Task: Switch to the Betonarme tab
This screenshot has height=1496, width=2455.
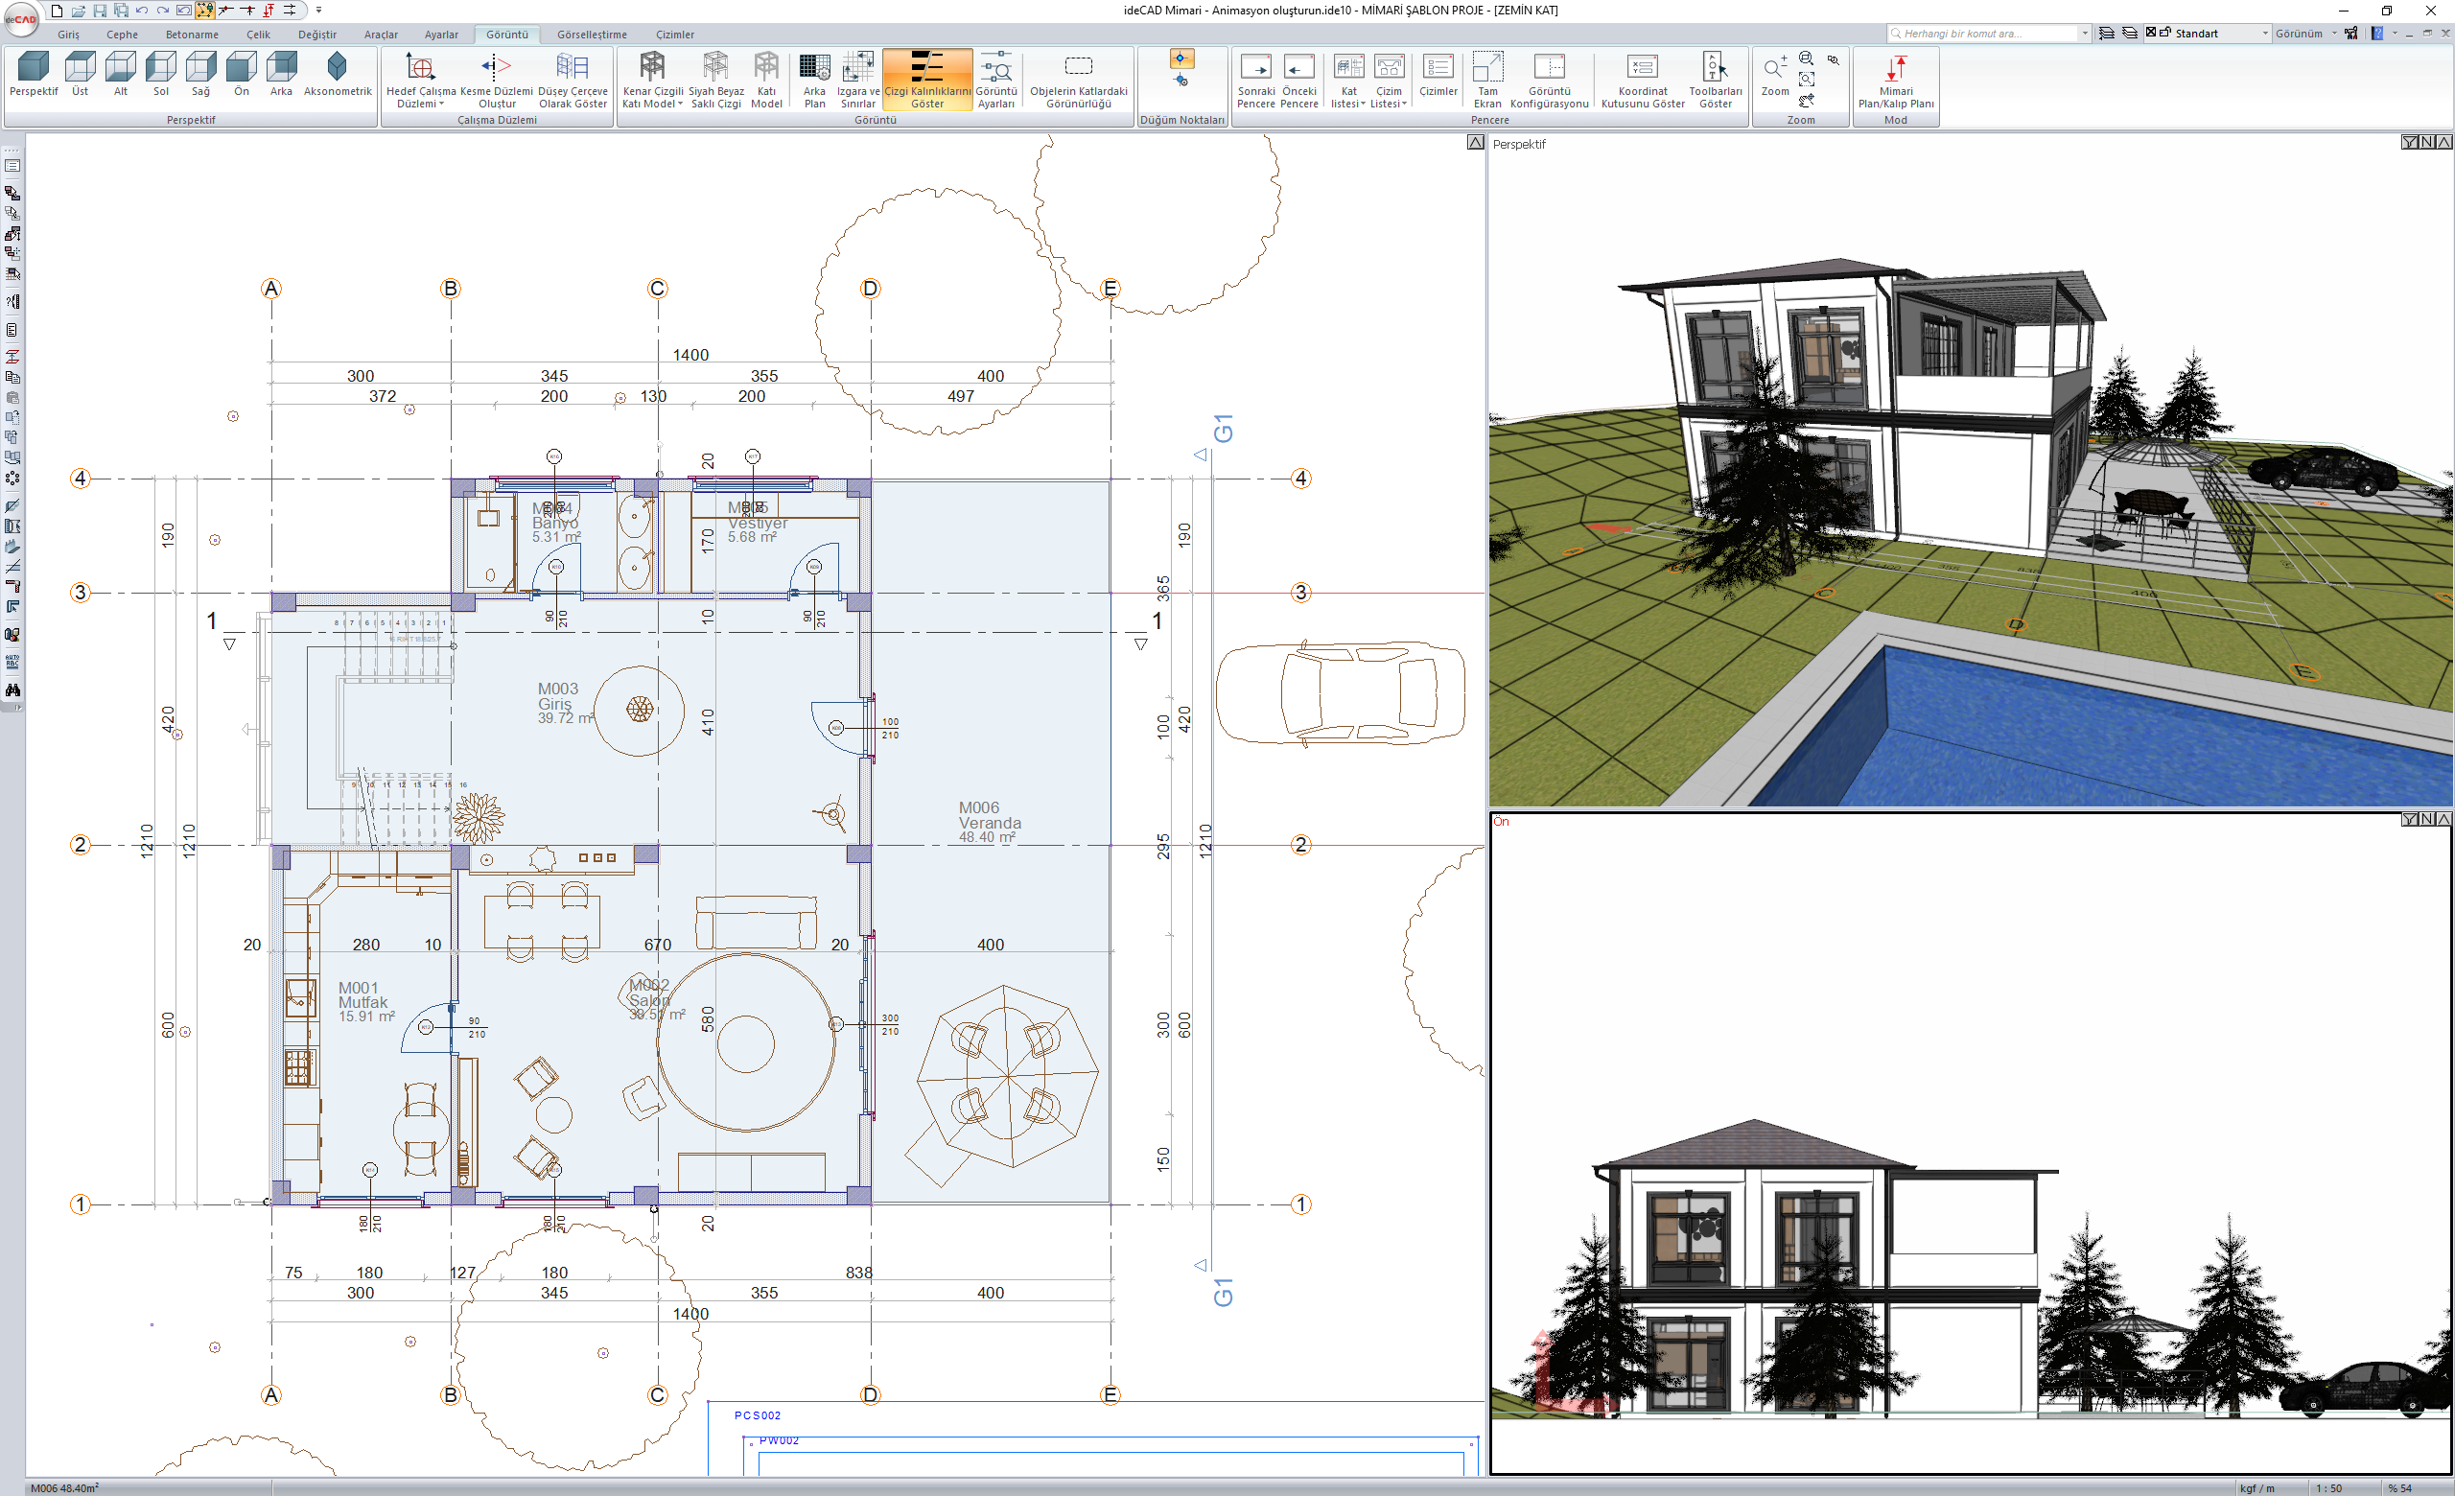Action: coord(191,34)
